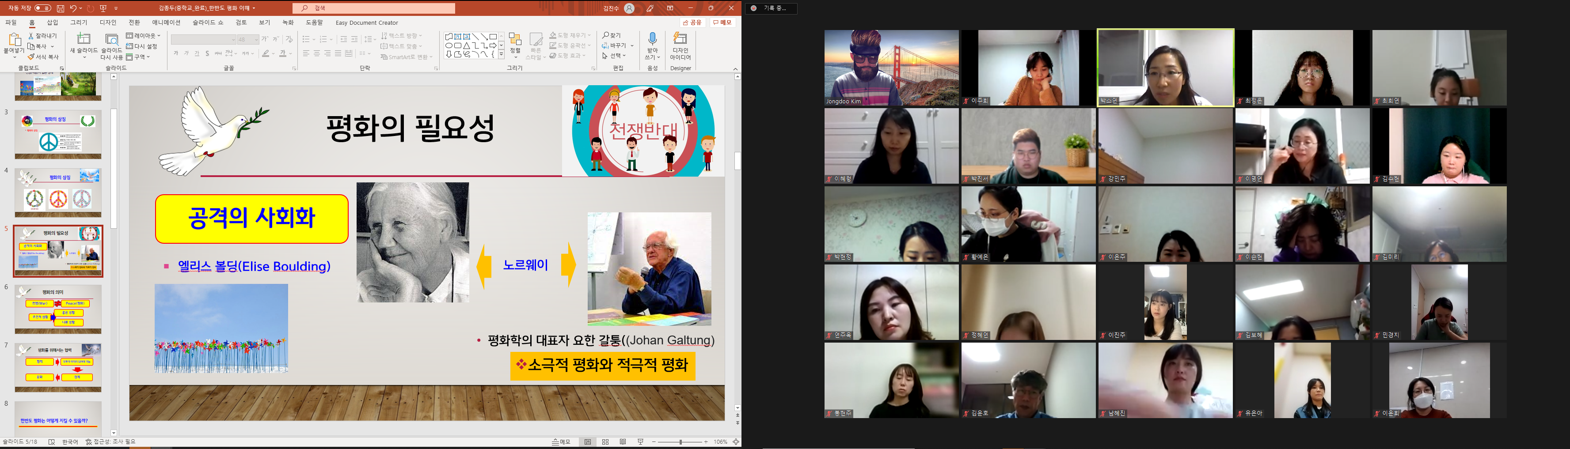
Task: Select the oval shape in shapes gallery
Action: coord(449,45)
